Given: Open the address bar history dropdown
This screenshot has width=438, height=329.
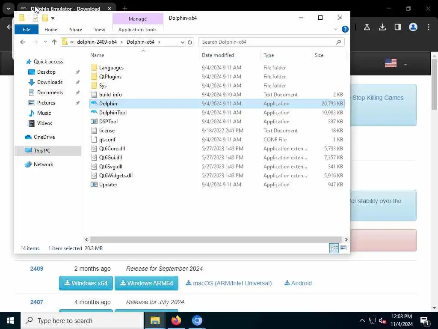Looking at the screenshot, I should (182, 42).
